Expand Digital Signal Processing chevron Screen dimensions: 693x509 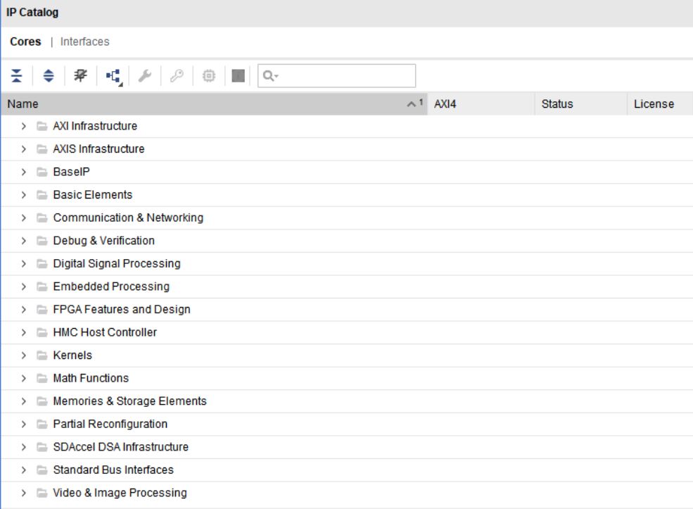(x=23, y=263)
